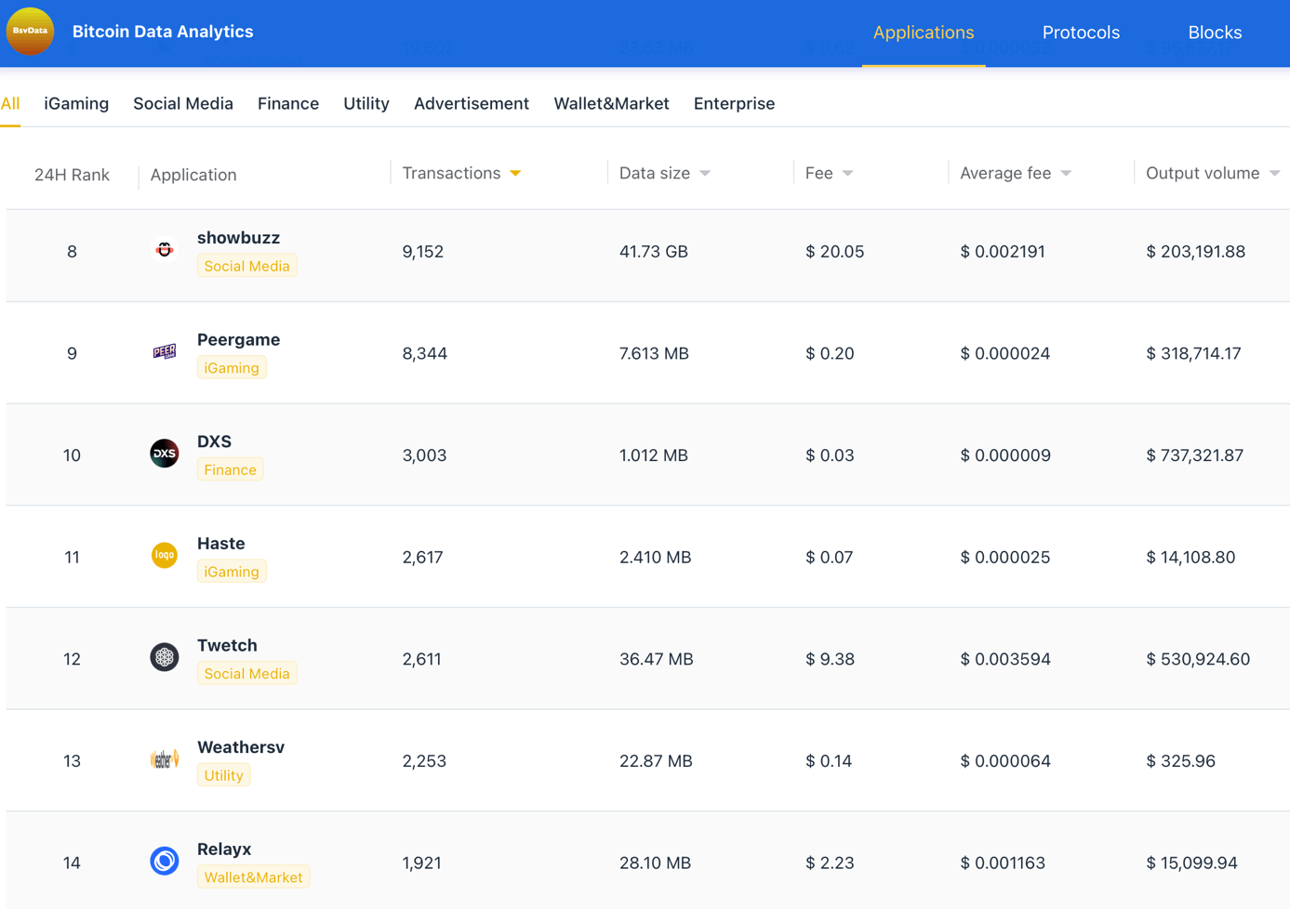Sort by Output volume arrow

point(1275,174)
